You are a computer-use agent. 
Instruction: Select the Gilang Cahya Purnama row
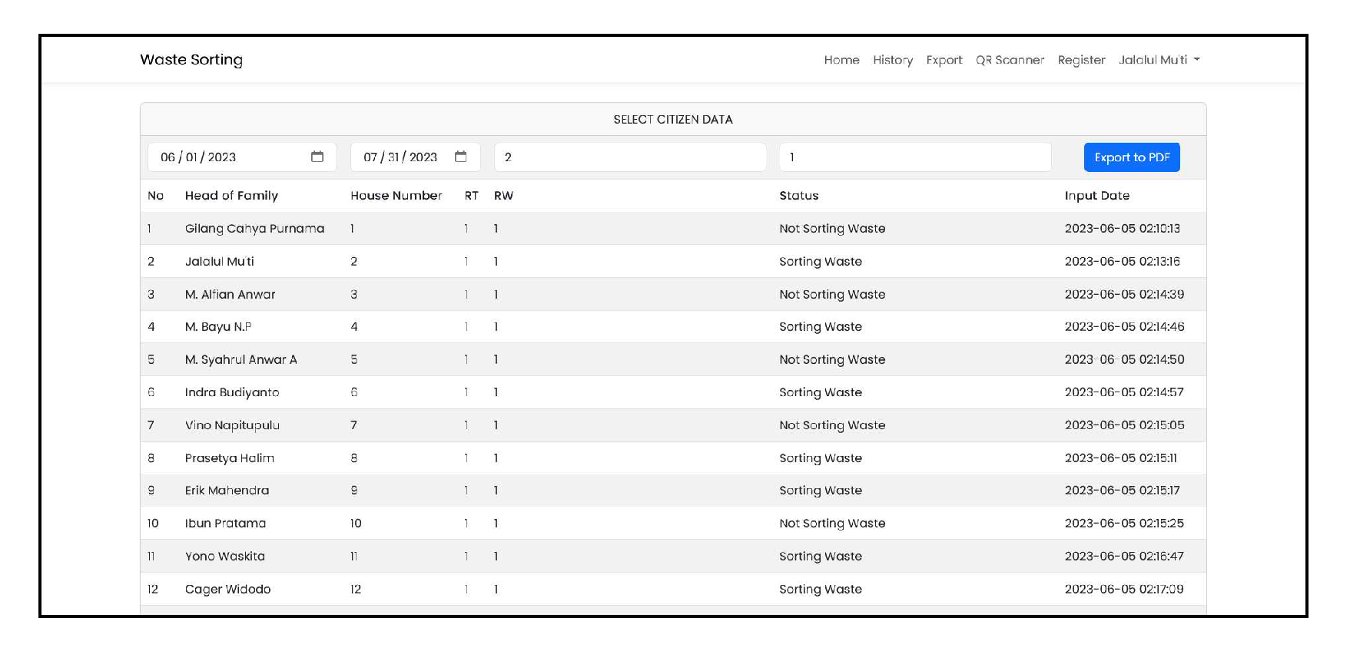254,229
